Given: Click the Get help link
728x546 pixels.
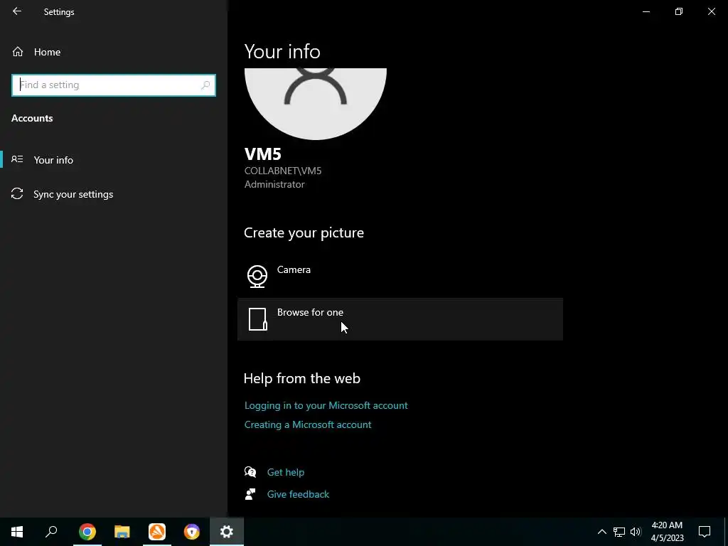Looking at the screenshot, I should tap(286, 472).
